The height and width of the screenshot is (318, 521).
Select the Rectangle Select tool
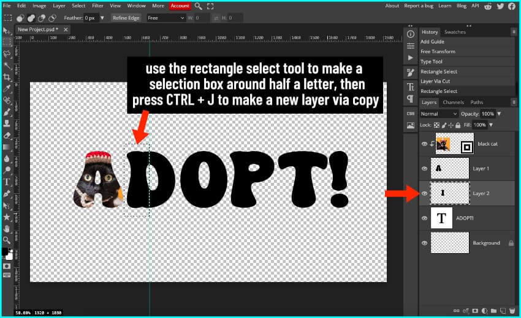click(7, 42)
